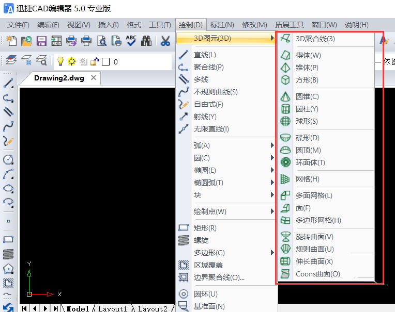Choose 3D聚合线(3) from the submenu
395x312 pixels.
tap(326, 39)
